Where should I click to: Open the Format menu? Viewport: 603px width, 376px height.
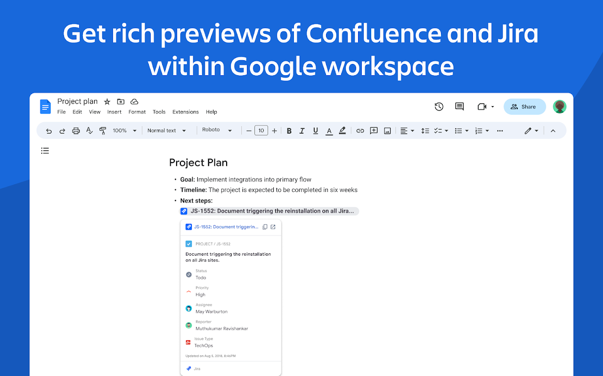[137, 112]
